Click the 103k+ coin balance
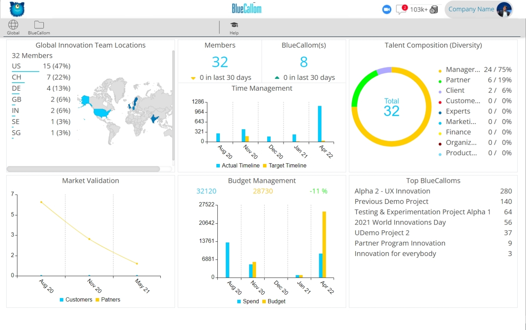The height and width of the screenshot is (330, 526). (x=419, y=9)
